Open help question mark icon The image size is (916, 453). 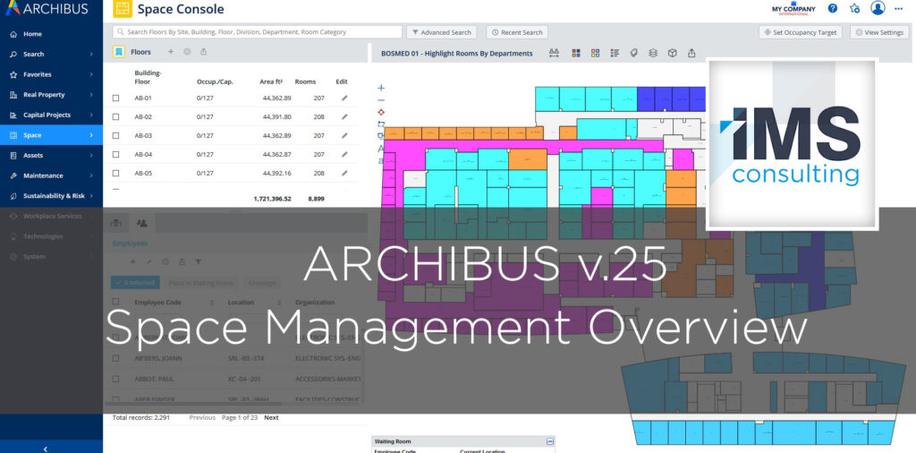click(x=833, y=8)
